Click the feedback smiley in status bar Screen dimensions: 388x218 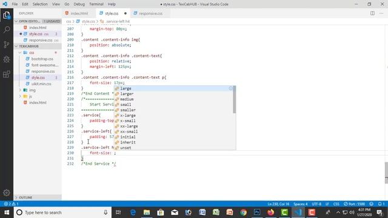[371, 204]
